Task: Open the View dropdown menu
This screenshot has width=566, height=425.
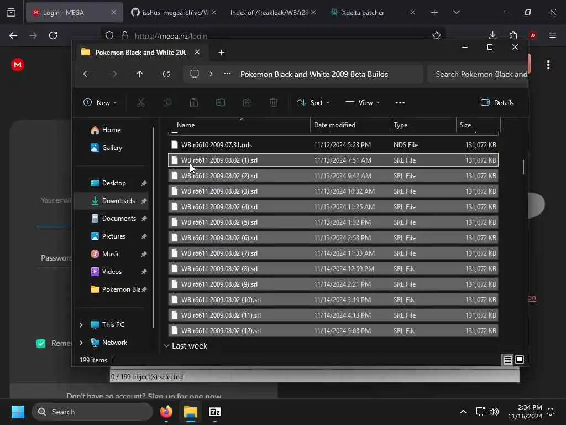Action: click(x=363, y=102)
